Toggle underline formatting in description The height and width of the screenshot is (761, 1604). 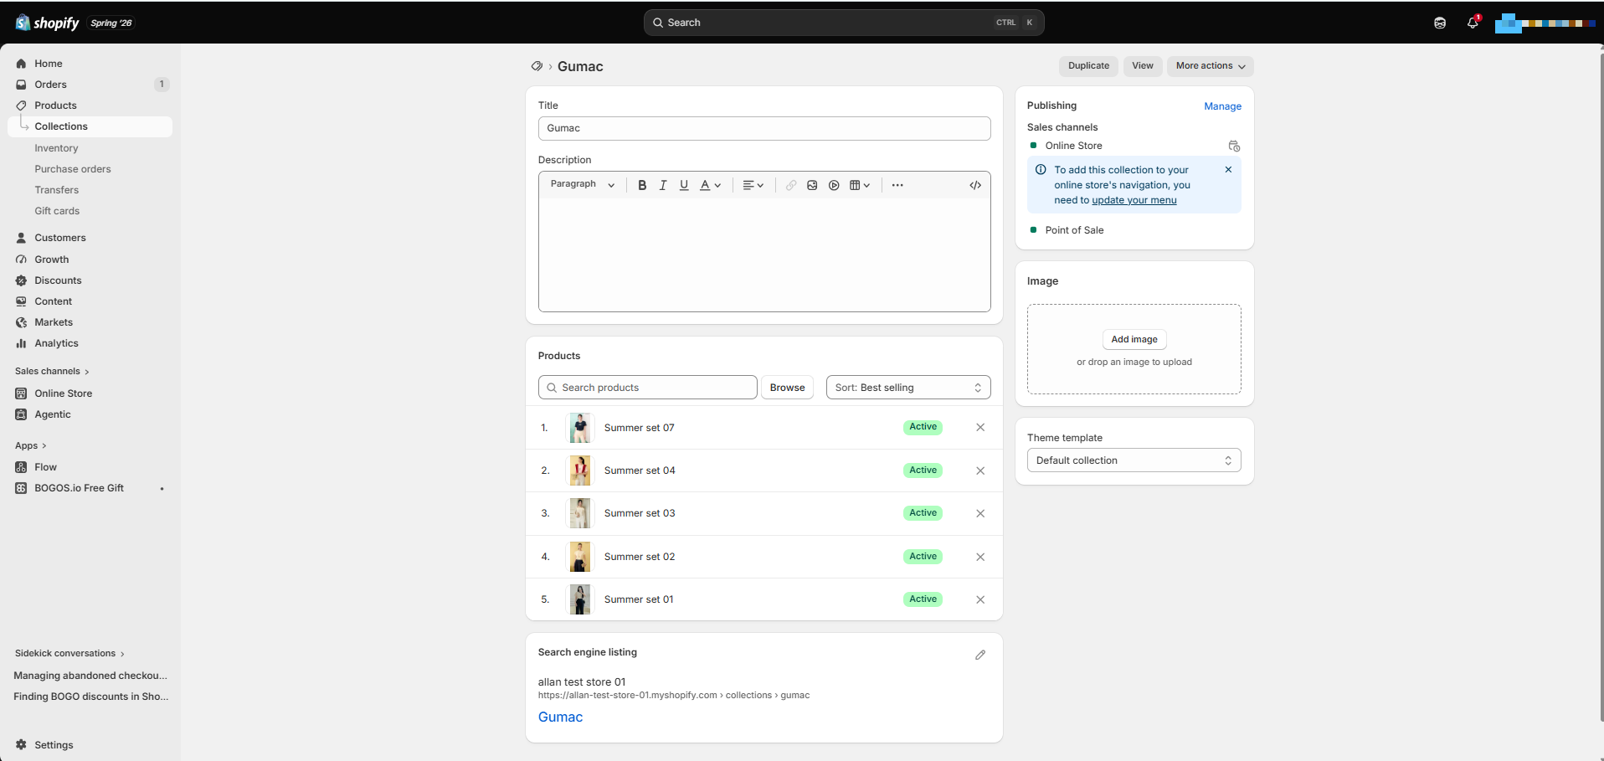pos(684,185)
